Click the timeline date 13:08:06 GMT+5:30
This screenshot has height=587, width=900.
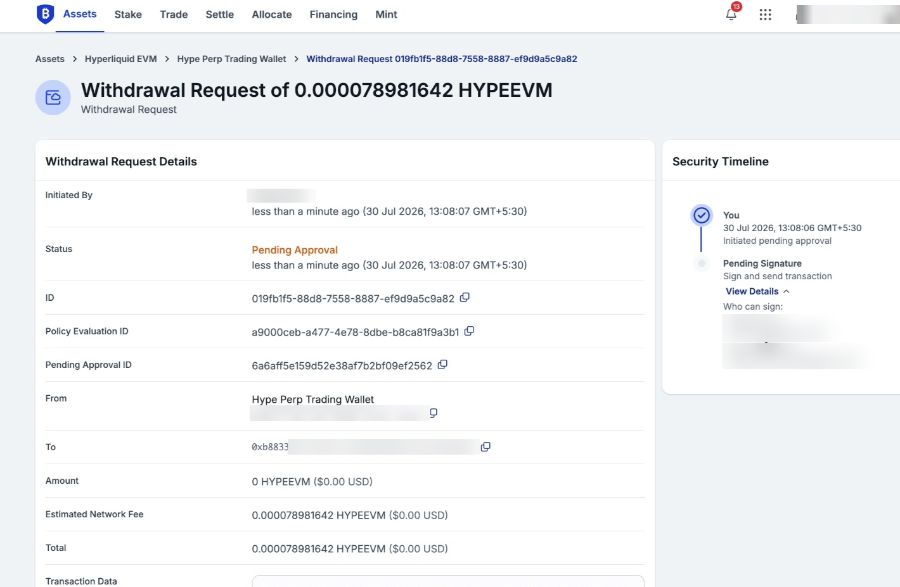792,228
